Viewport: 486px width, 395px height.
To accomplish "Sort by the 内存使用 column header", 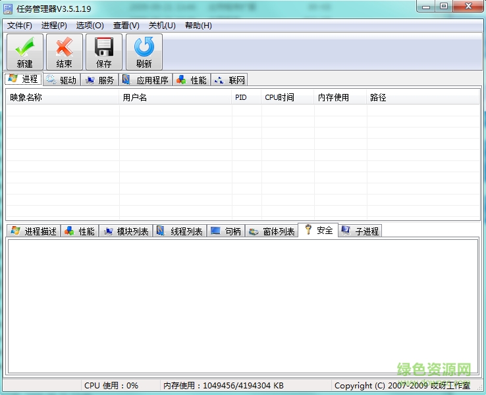I will [340, 97].
